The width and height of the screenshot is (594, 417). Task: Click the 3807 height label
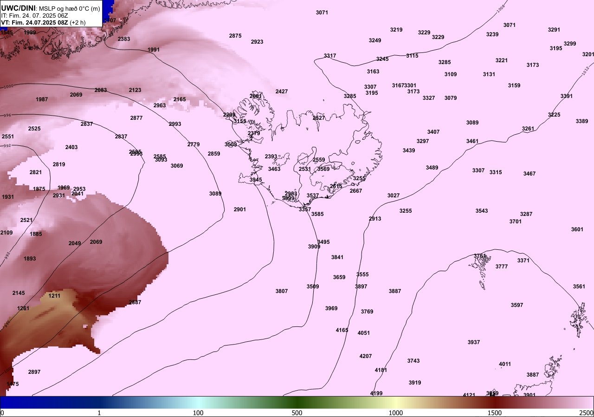282,291
